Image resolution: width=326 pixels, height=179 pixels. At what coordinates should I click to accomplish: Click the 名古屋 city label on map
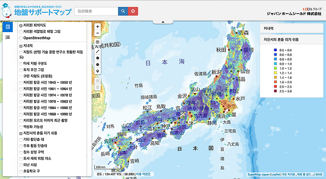click(x=201, y=116)
